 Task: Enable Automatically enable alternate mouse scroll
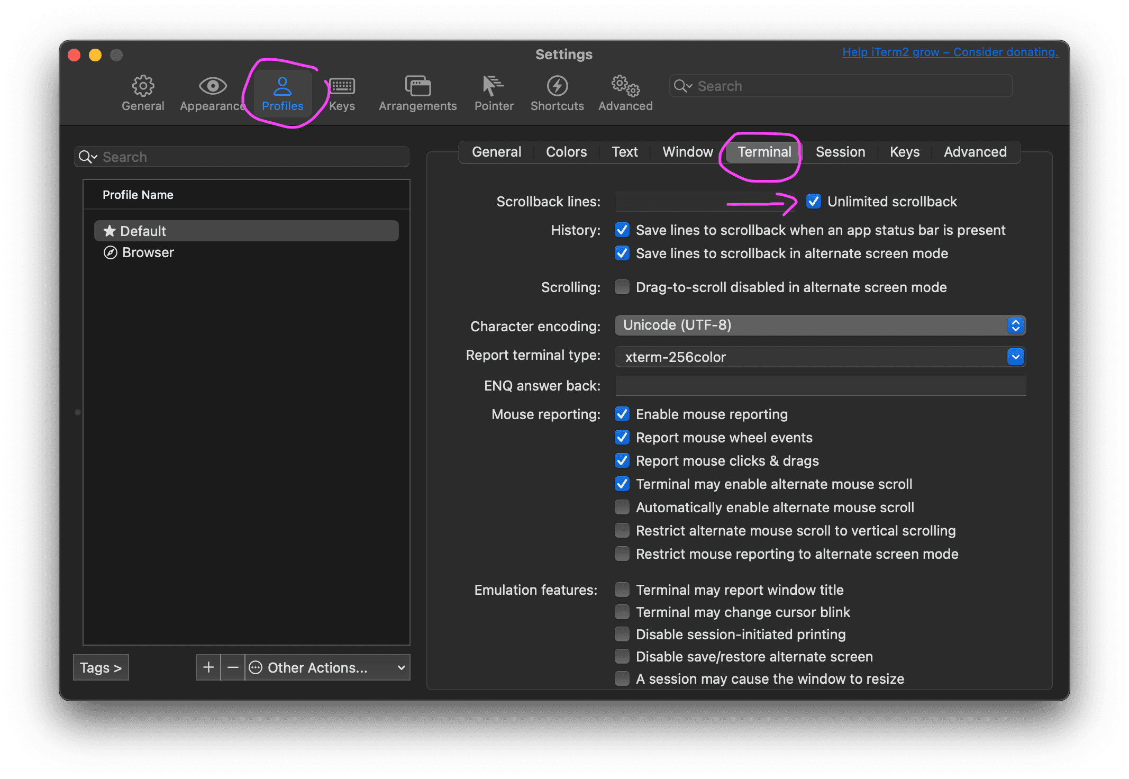[622, 507]
